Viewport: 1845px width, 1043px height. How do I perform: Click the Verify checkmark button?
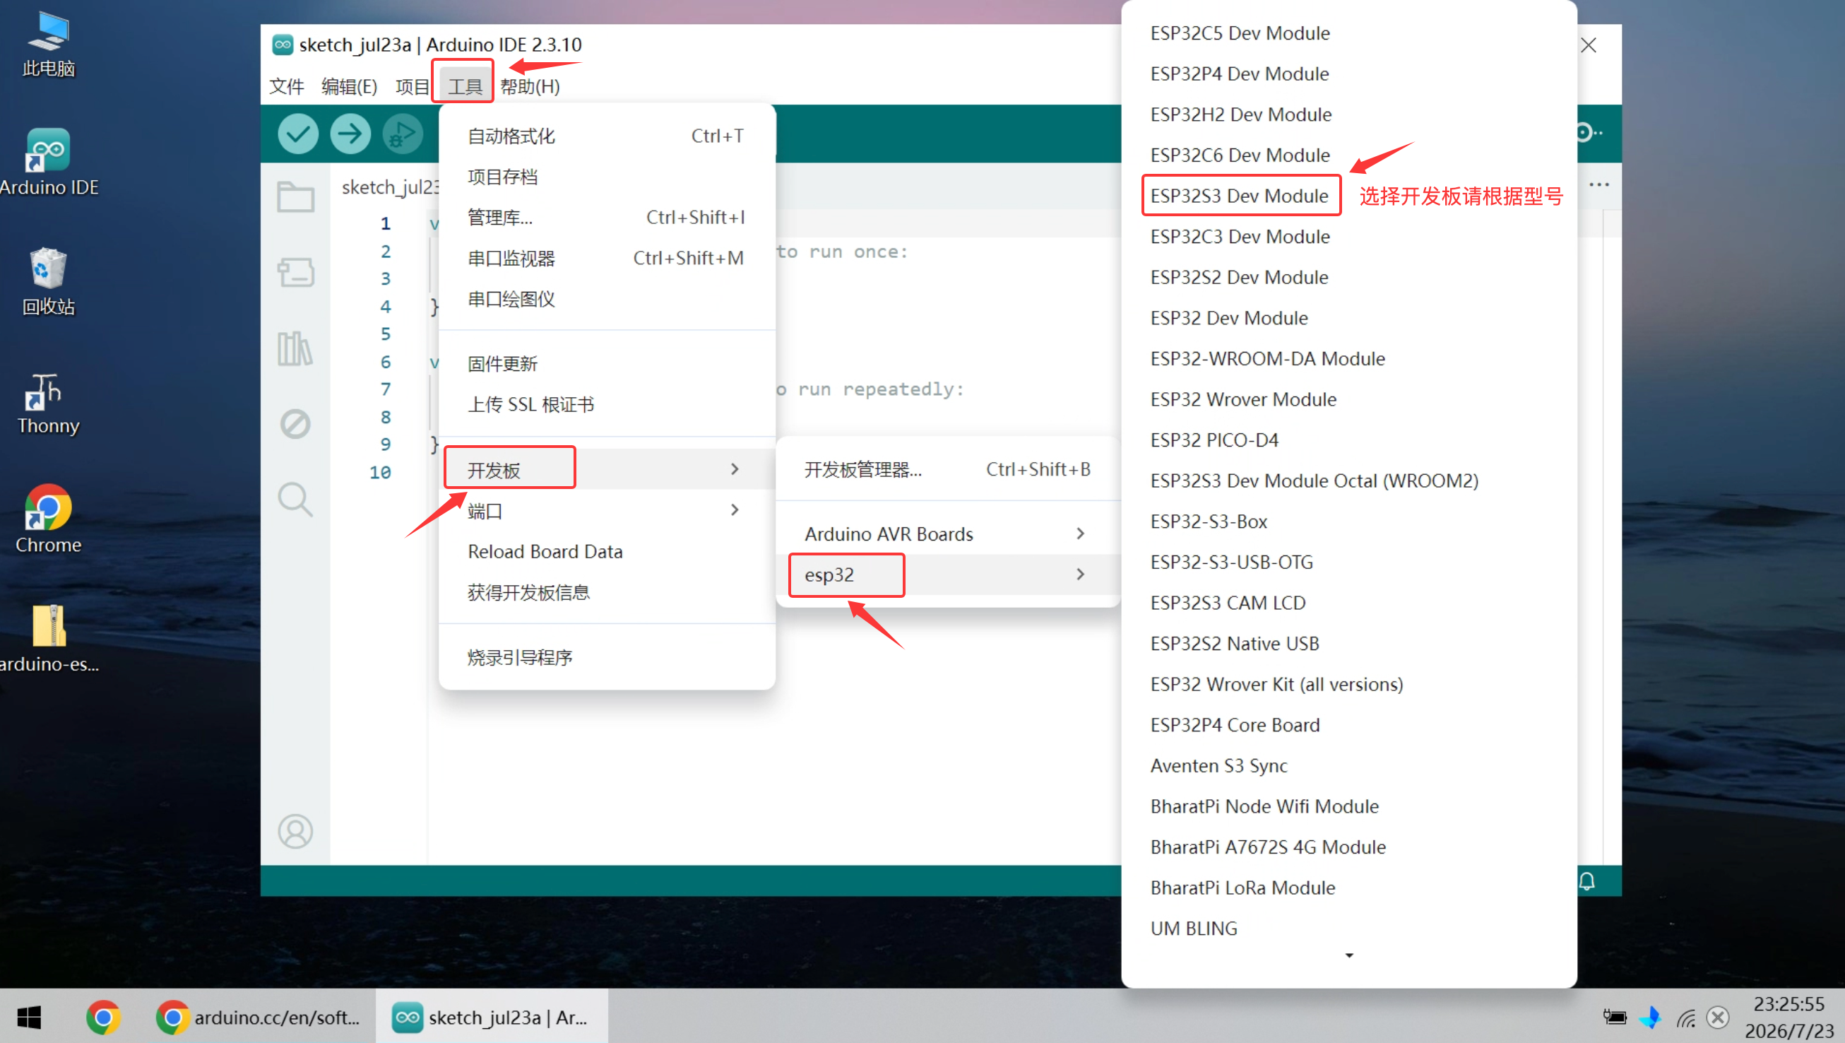click(x=298, y=134)
